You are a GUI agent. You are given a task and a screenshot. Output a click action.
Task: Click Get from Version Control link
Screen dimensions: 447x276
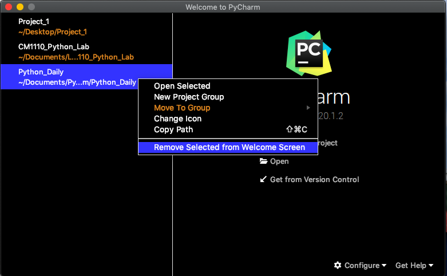(x=314, y=180)
